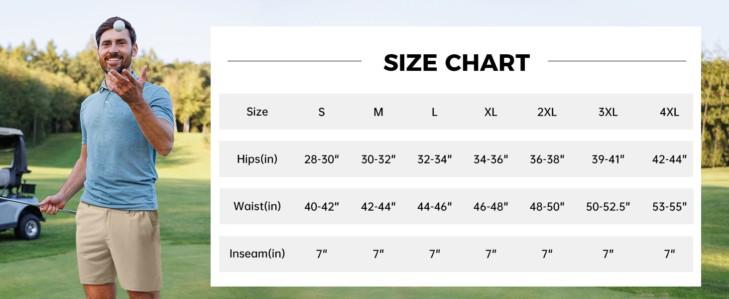This screenshot has height=299, width=729.
Task: Select the 2XL size column header
Action: click(547, 112)
